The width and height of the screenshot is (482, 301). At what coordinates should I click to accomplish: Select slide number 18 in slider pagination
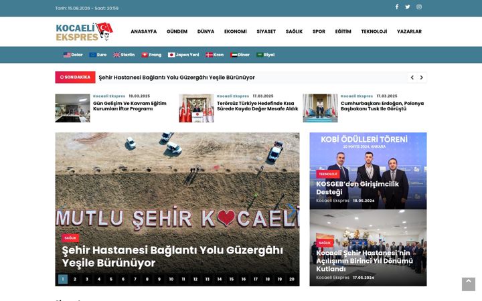(x=267, y=279)
